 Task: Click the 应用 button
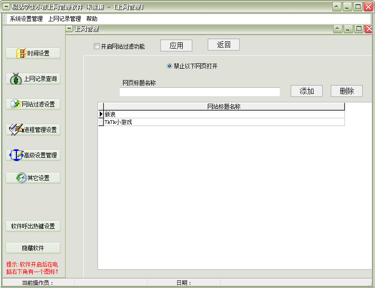(176, 45)
